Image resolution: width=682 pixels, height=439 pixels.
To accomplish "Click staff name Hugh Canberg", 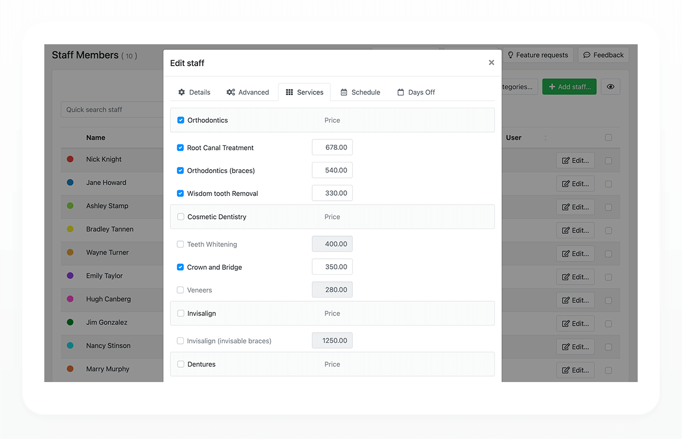I will (x=108, y=299).
